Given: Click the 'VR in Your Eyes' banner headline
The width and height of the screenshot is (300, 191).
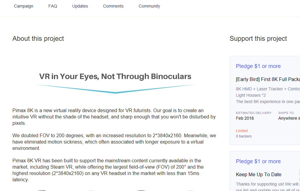Looking at the screenshot, I should 115,76.
